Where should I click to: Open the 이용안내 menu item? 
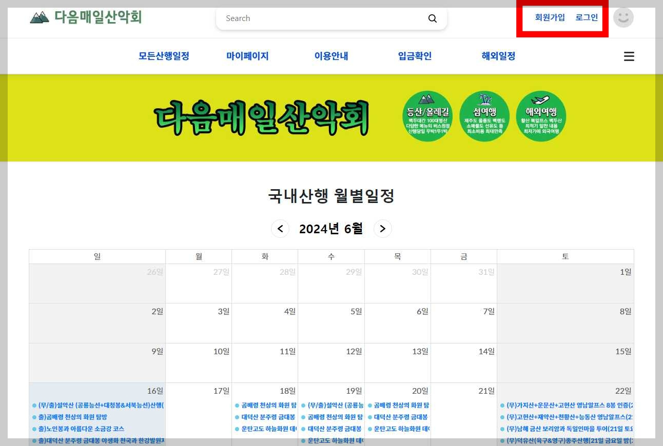point(331,56)
